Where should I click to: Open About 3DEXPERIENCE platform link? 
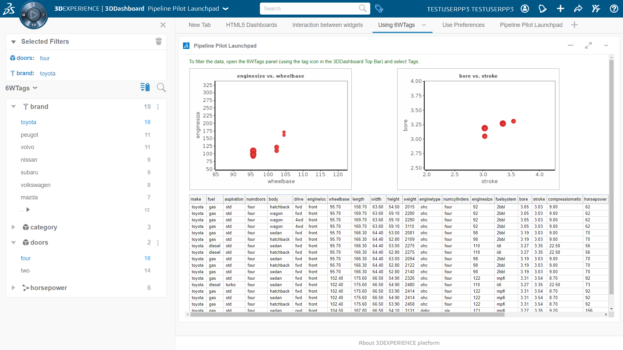[399, 343]
